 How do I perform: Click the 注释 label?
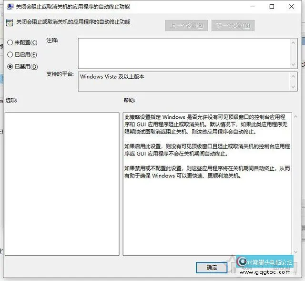point(52,40)
